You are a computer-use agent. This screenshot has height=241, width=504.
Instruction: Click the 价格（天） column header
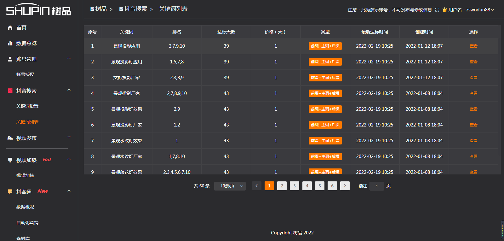pos(275,32)
